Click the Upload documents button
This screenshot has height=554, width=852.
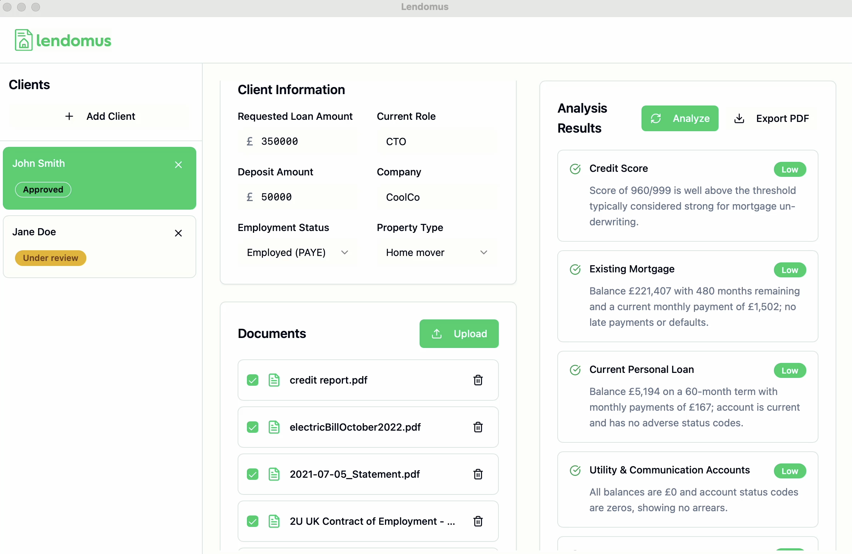point(458,333)
